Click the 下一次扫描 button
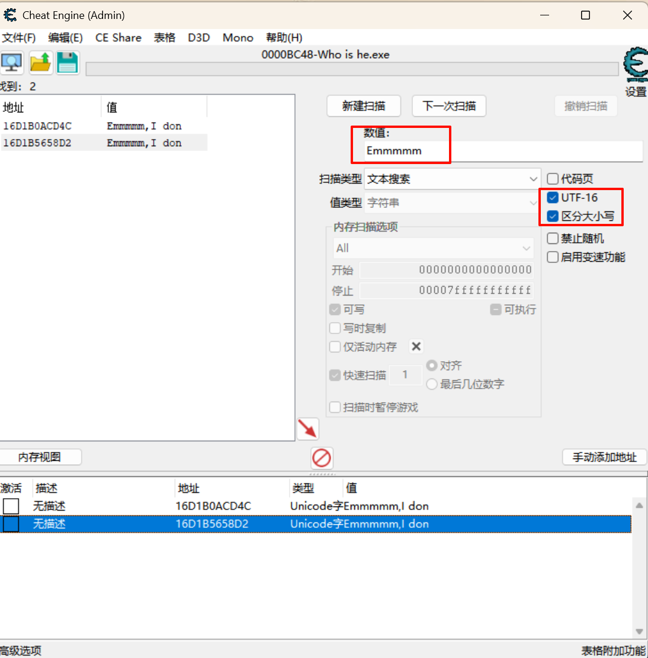Screen dimensions: 648x658 click(x=449, y=106)
